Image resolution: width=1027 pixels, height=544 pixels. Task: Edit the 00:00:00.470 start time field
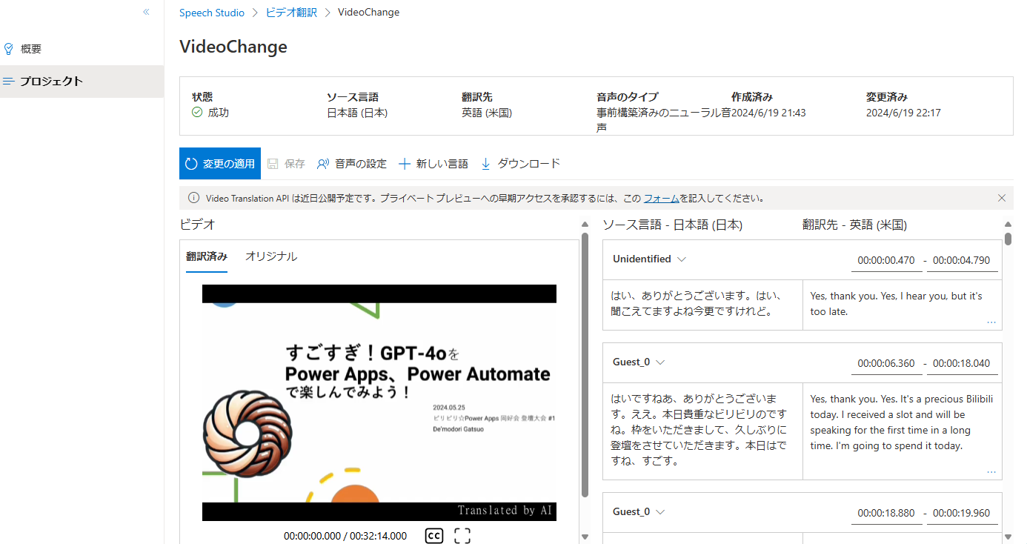click(886, 259)
